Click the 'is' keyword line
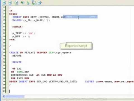 (11, 11)
